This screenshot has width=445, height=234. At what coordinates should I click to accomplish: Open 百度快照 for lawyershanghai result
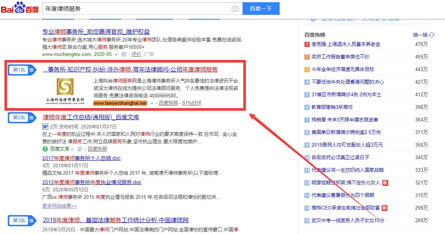tap(168, 103)
